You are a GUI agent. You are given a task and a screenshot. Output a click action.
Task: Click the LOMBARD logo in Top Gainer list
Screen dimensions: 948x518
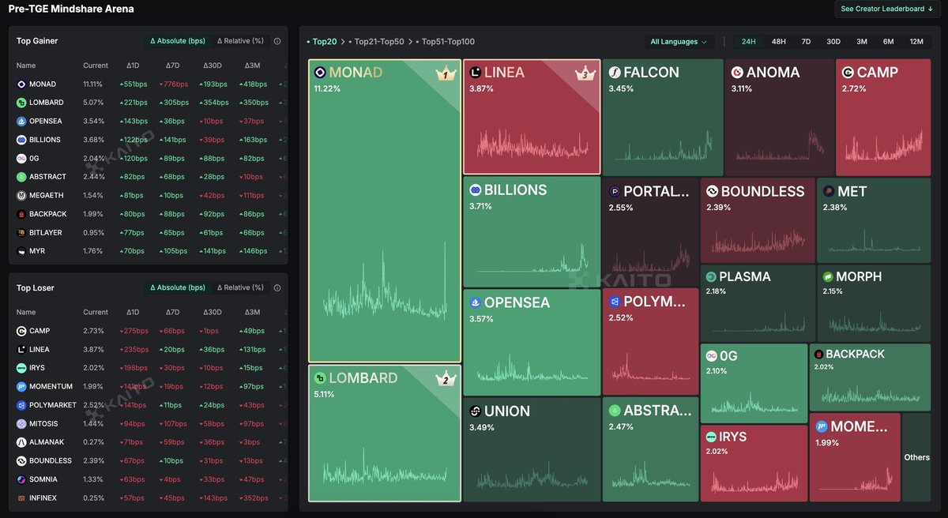pos(21,103)
